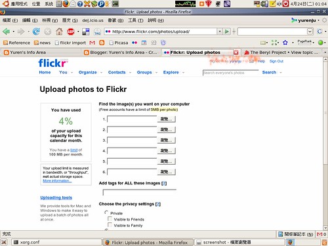Launch Firefox from the top panel
This screenshot has width=328, height=246.
[66, 4]
